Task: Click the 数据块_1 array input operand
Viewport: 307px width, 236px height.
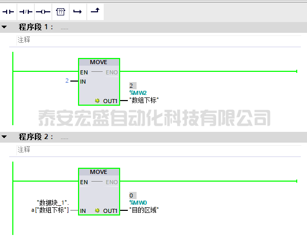Action: coord(50,206)
